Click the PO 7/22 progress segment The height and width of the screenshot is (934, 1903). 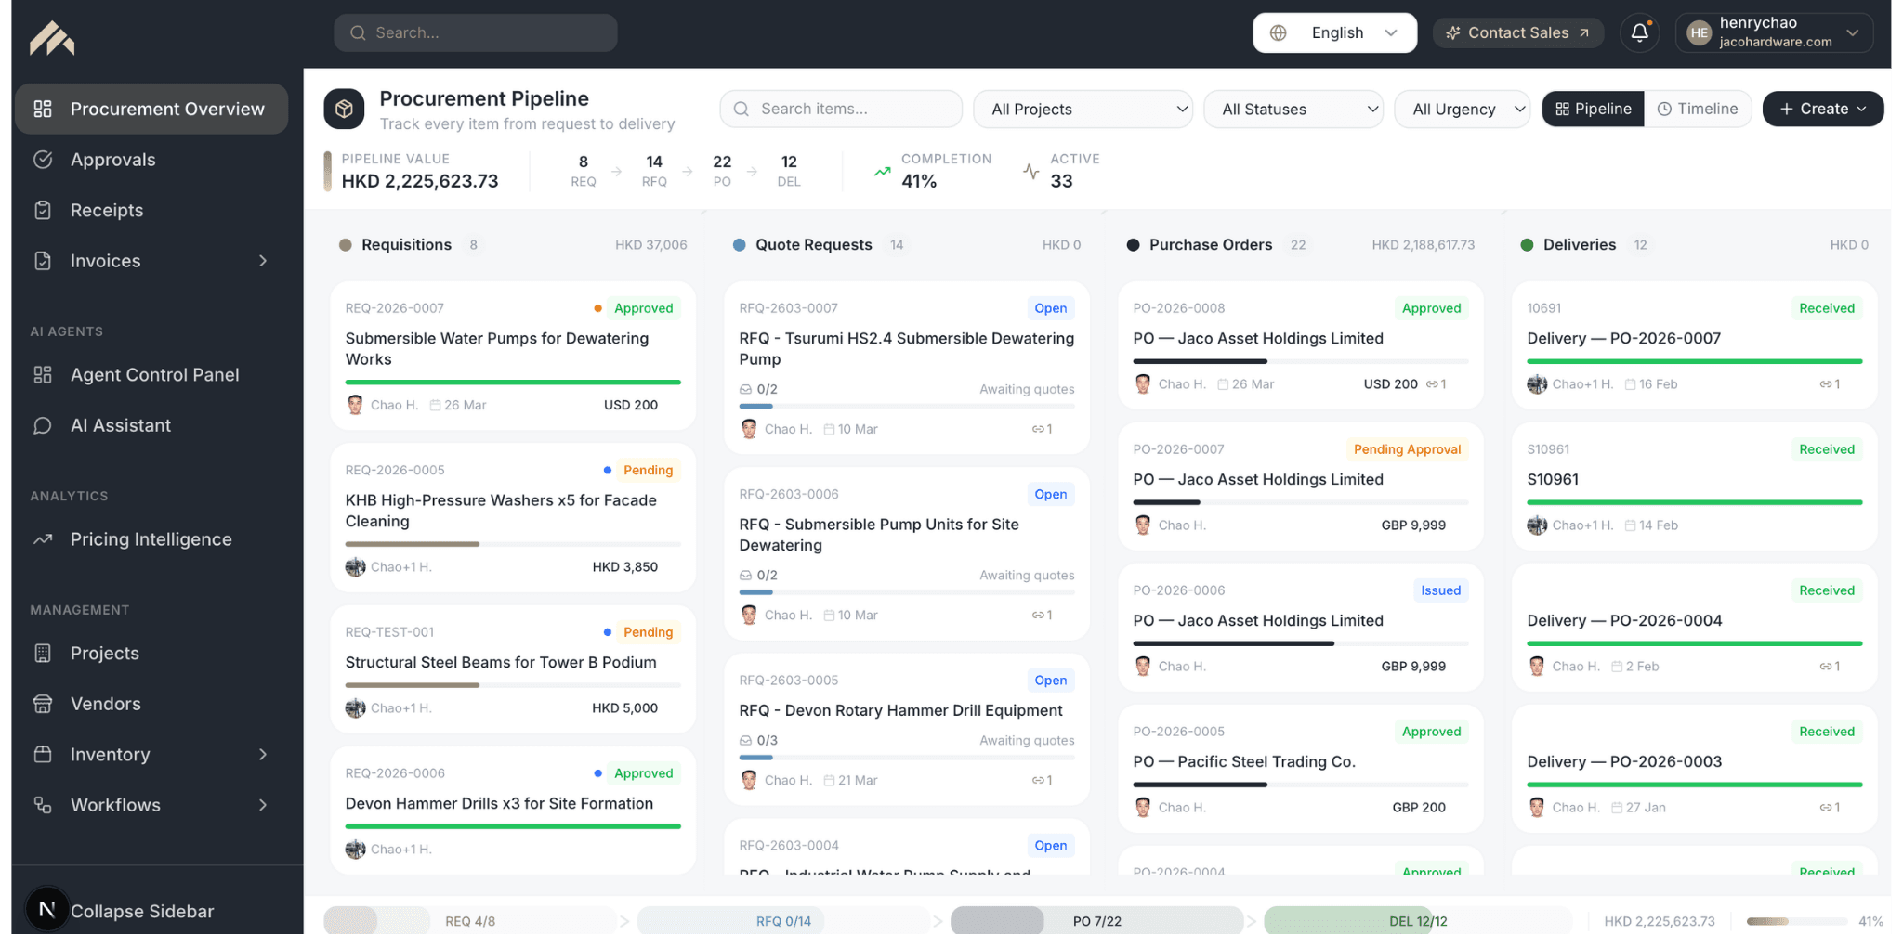pos(1096,921)
